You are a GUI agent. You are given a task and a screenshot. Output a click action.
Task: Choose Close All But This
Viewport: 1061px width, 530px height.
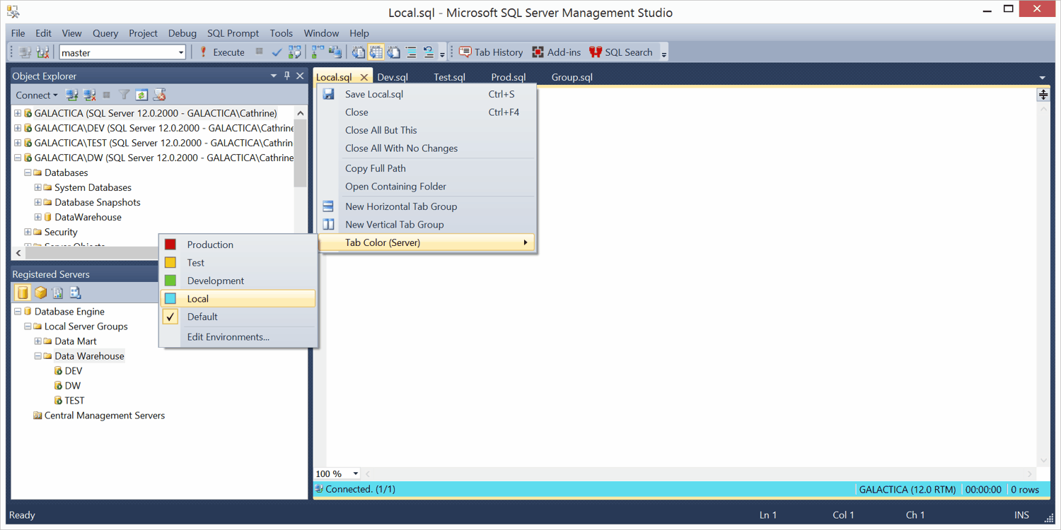pyautogui.click(x=381, y=130)
